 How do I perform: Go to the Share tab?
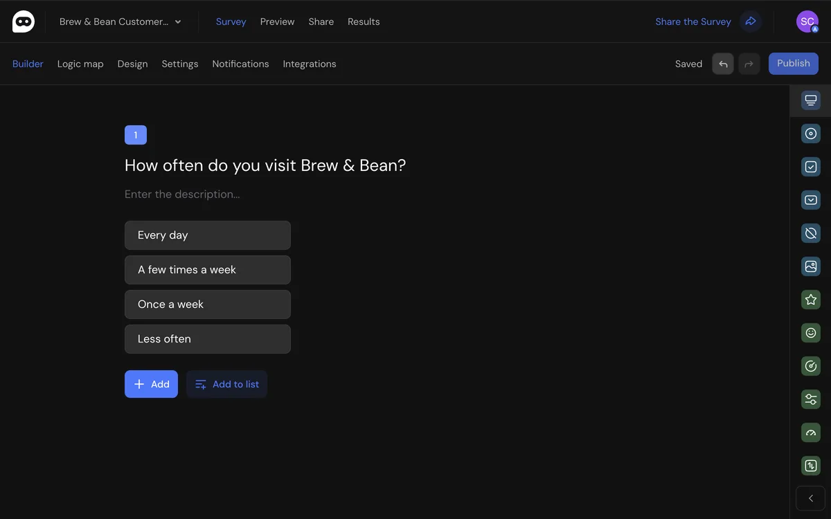pyautogui.click(x=321, y=21)
